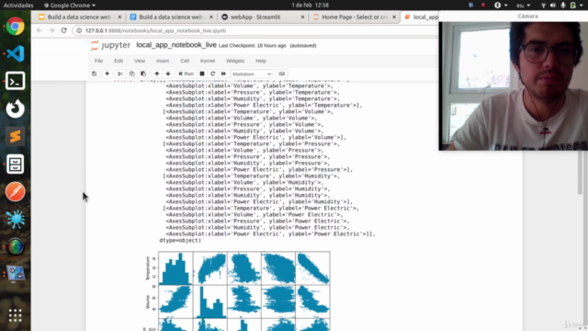
Task: Cut selected cells with scissors icon
Action: pos(120,74)
